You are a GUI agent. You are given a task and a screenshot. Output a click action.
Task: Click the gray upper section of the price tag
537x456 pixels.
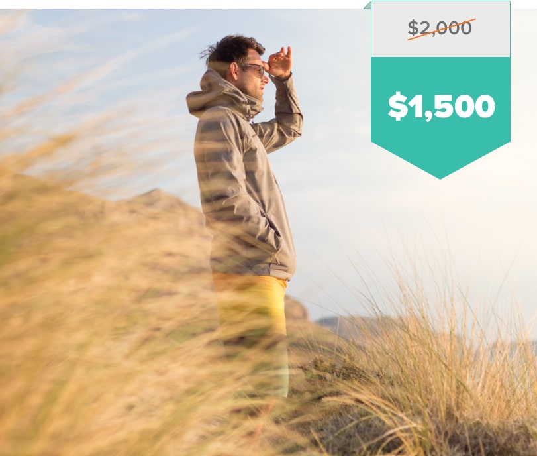pos(441,29)
